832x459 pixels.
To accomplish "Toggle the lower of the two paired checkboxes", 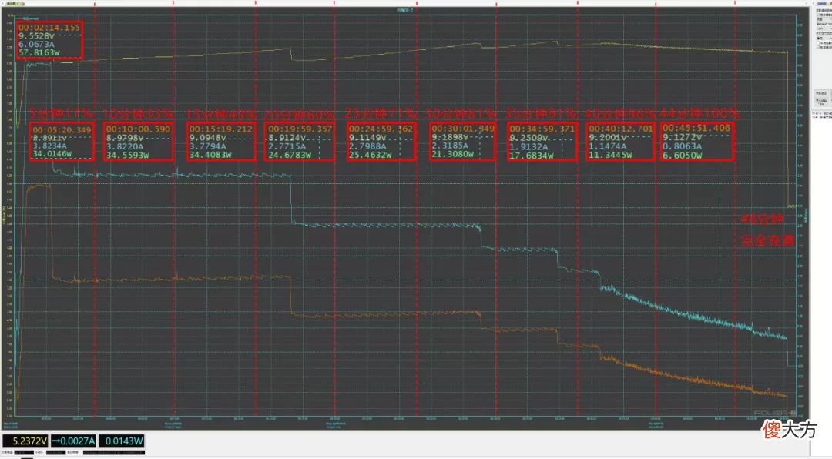I will [x=818, y=47].
